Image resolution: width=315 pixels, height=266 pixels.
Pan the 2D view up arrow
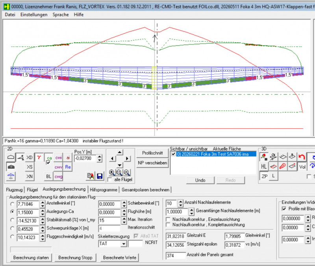(120, 152)
